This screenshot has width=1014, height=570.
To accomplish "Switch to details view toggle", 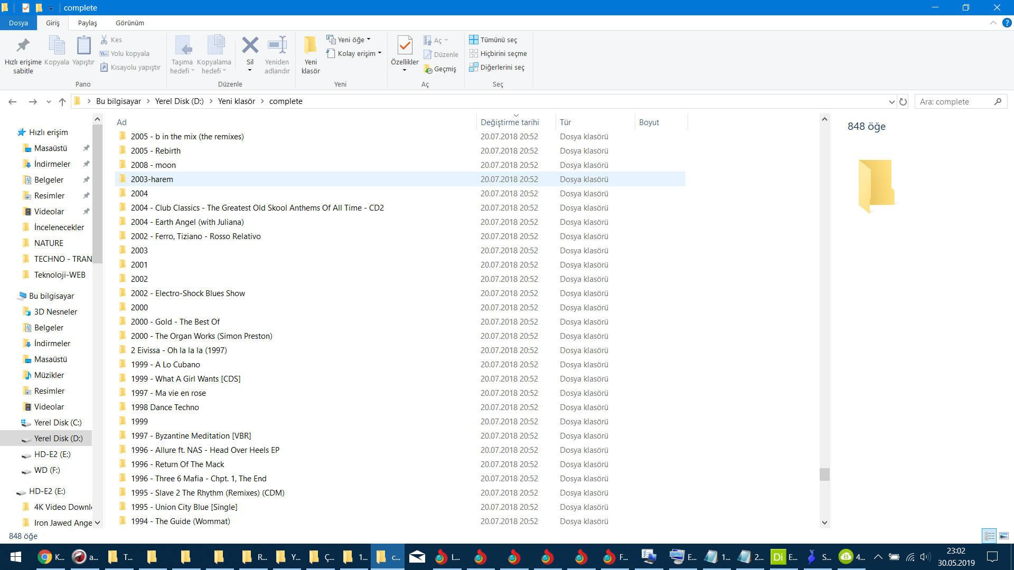I will click(x=989, y=536).
